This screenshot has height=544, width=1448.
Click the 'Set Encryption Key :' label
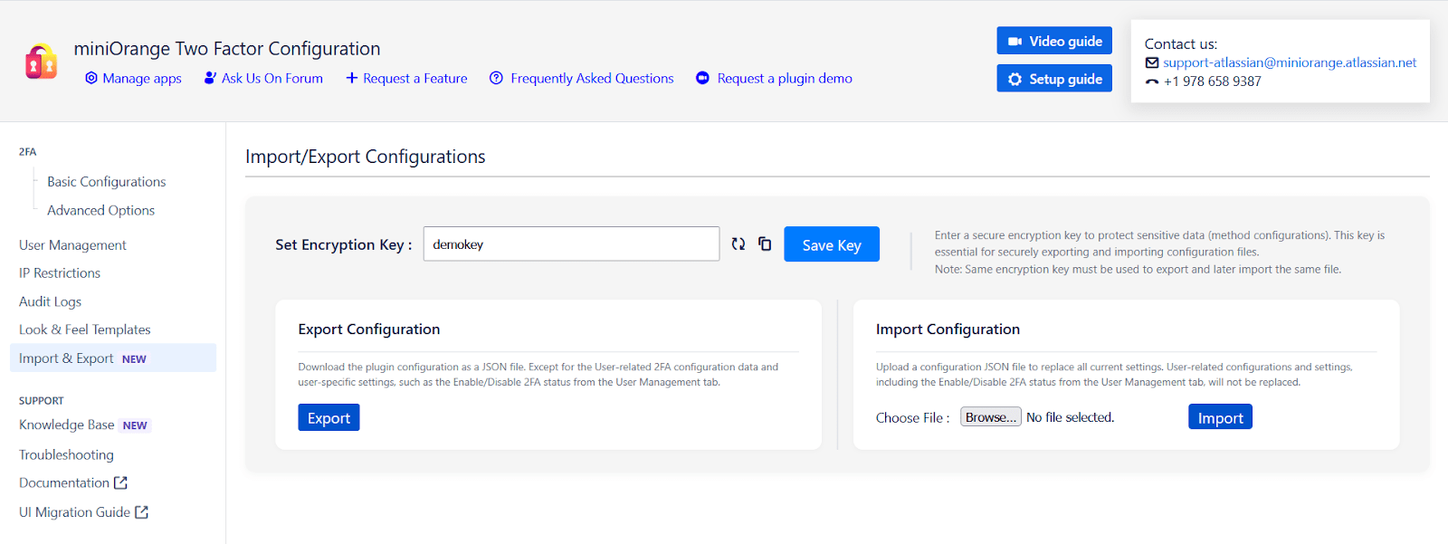coord(344,244)
